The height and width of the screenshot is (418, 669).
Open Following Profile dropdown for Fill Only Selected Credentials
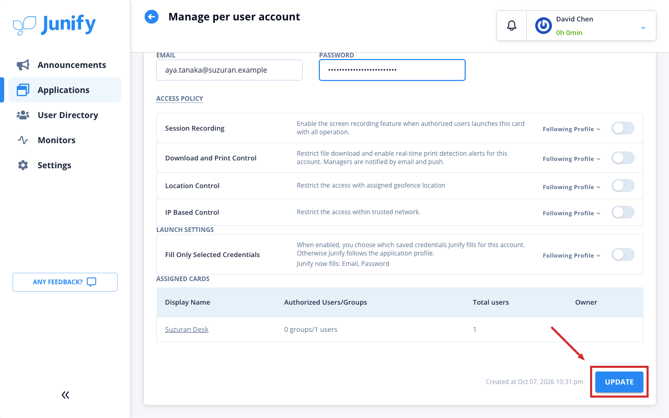571,256
